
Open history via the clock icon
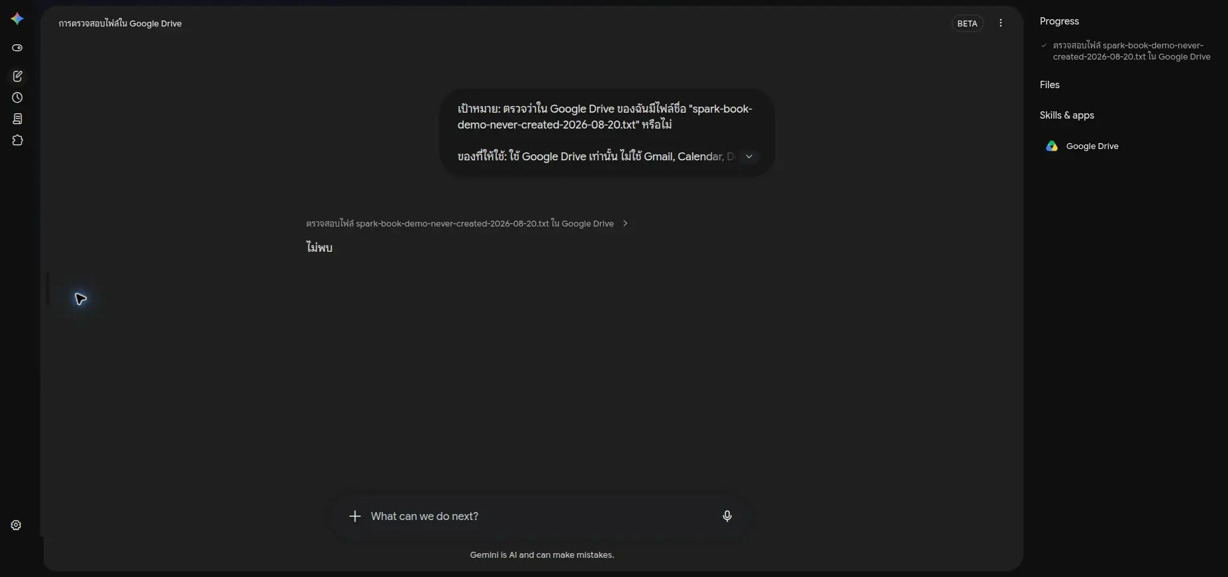[17, 97]
